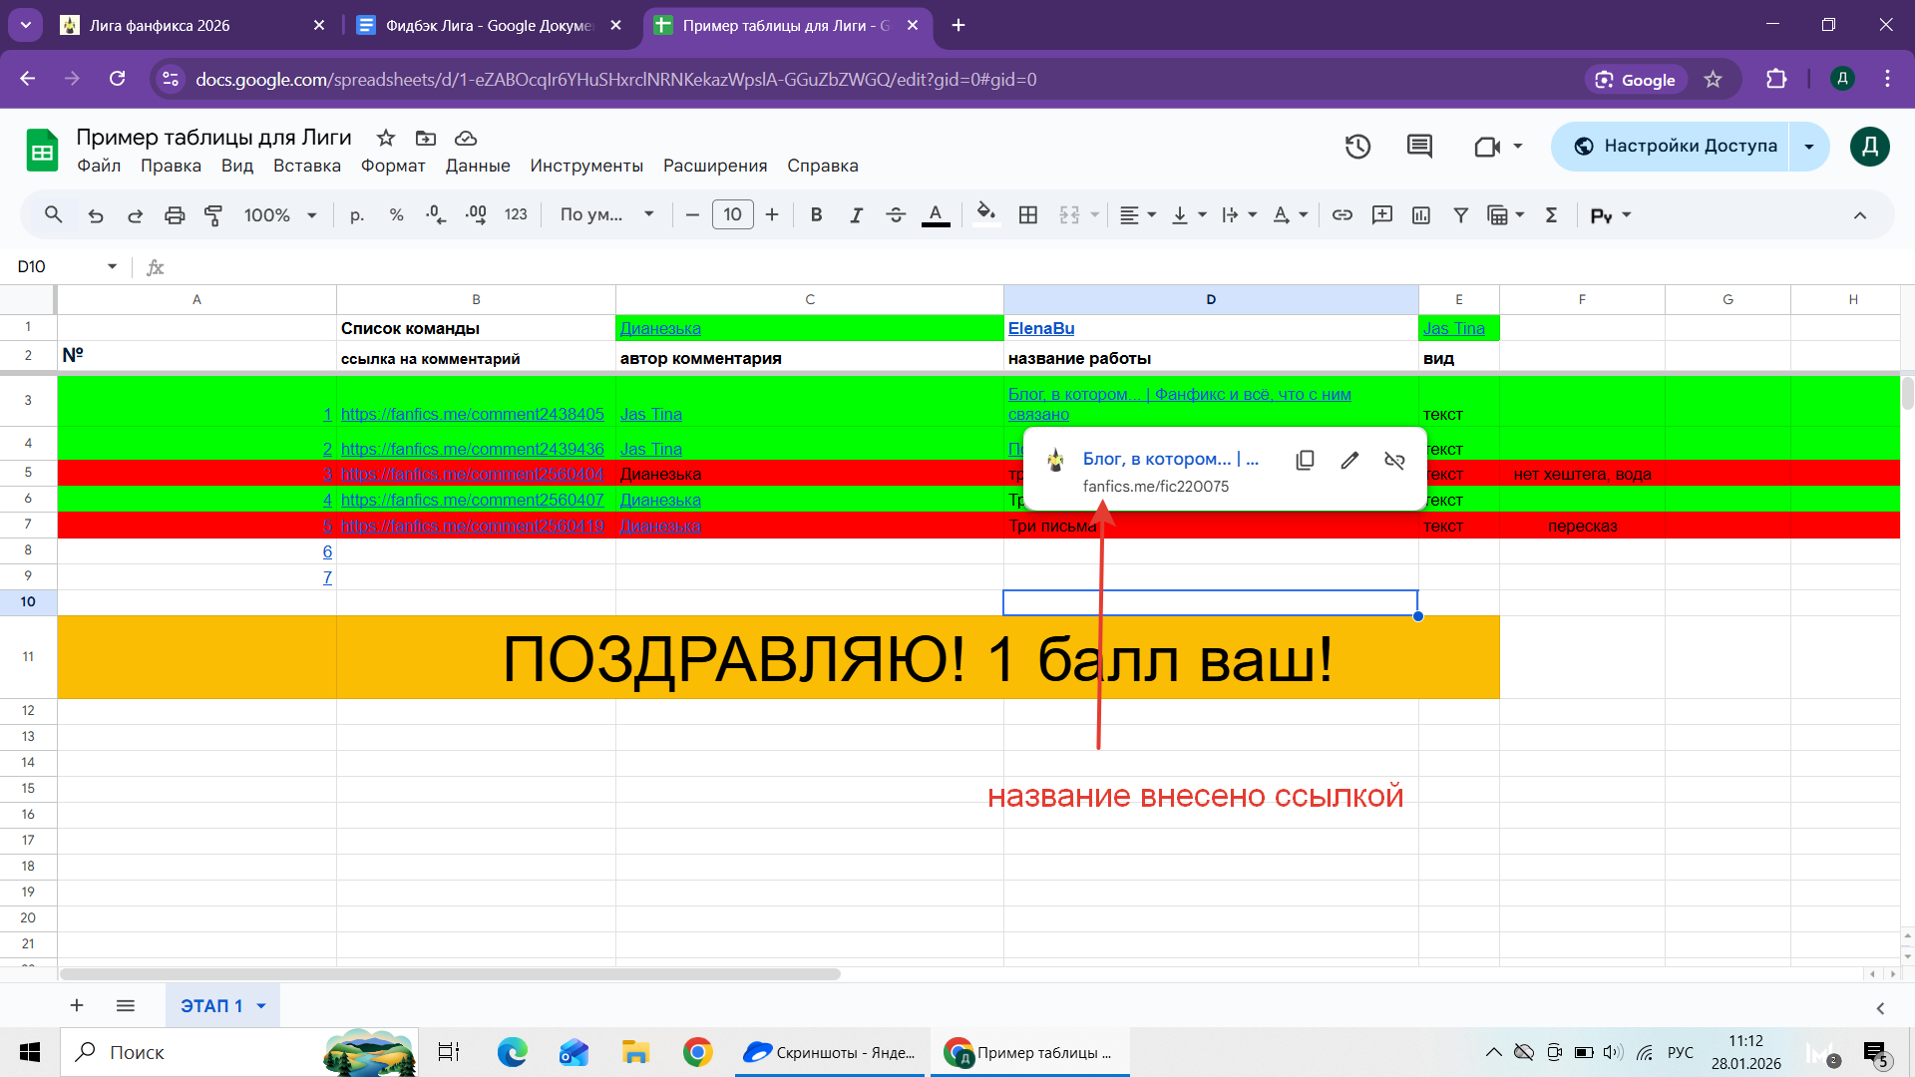Open the ElenaBu link in header row
Screen dimensions: 1915x1077
tap(1041, 328)
